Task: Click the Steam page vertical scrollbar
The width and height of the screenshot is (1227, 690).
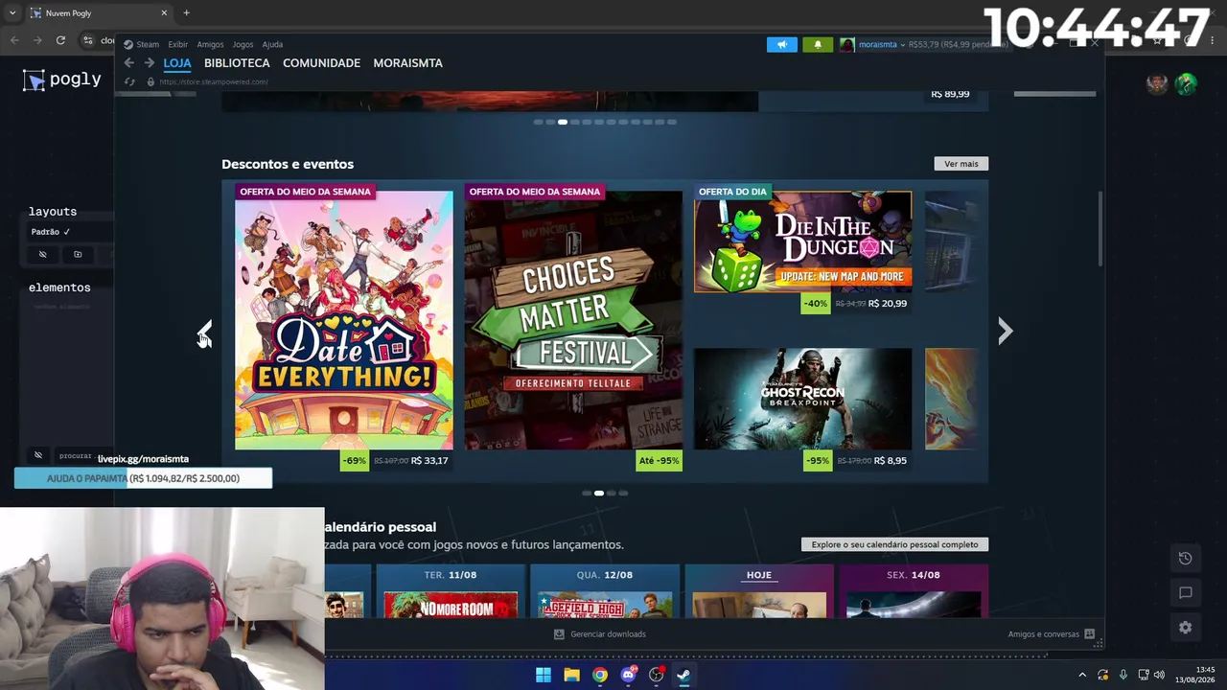Action: pyautogui.click(x=1100, y=230)
